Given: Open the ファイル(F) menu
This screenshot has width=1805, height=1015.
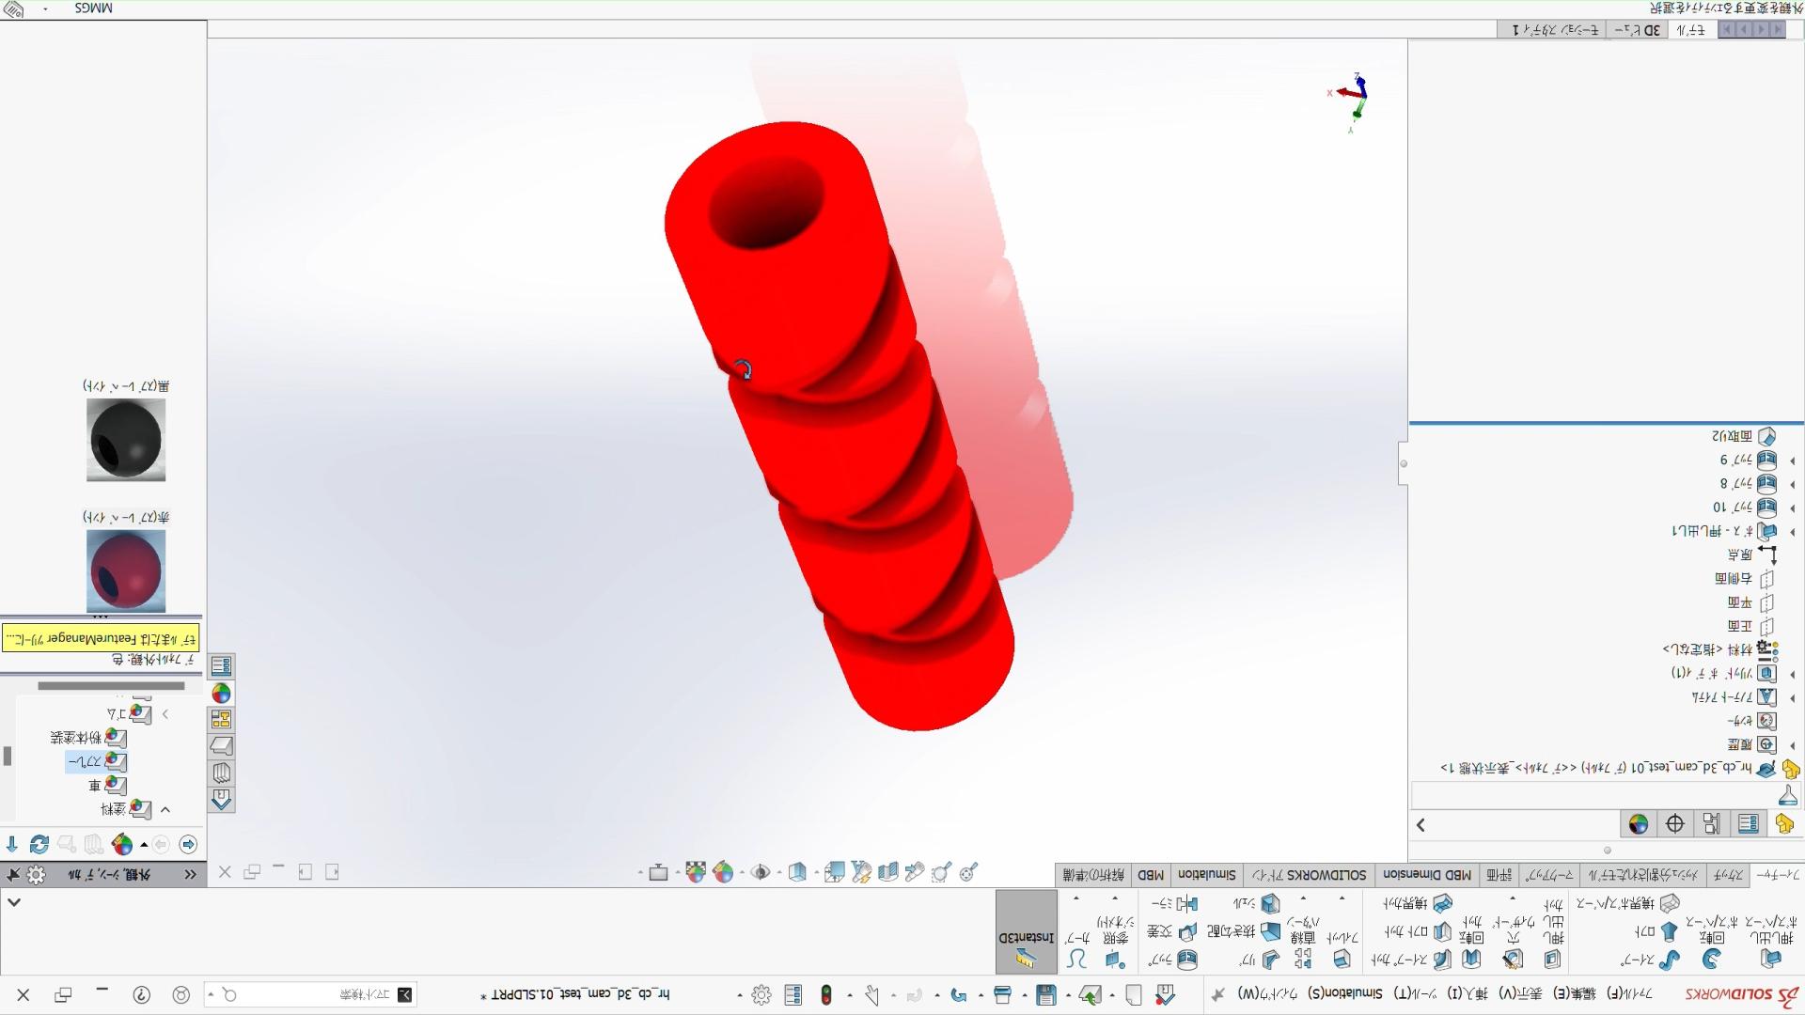Looking at the screenshot, I should 1631,993.
